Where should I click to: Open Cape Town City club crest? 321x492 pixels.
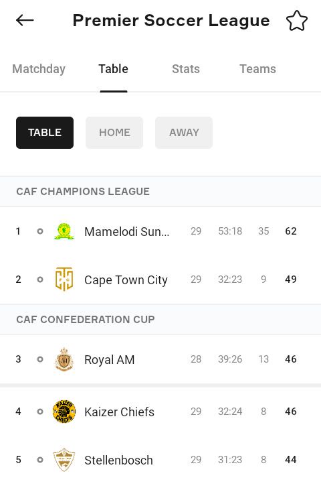pyautogui.click(x=64, y=280)
